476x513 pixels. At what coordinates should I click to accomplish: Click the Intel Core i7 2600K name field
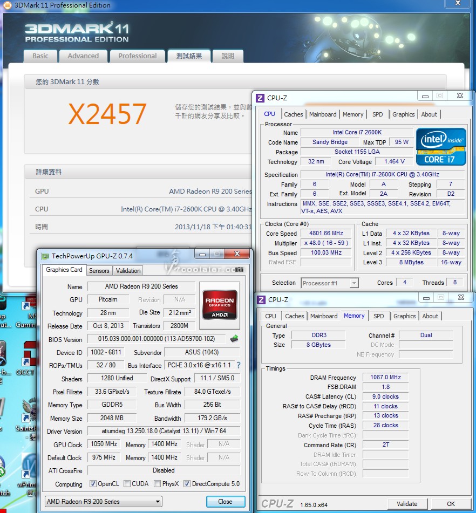pos(357,132)
